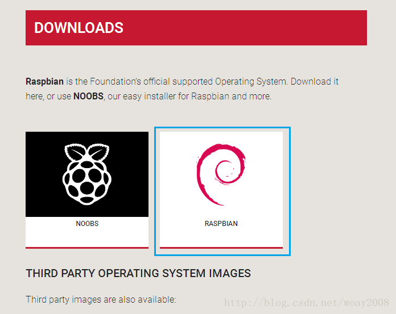
Task: Open the RASPBIAN download link label
Action: [x=221, y=224]
